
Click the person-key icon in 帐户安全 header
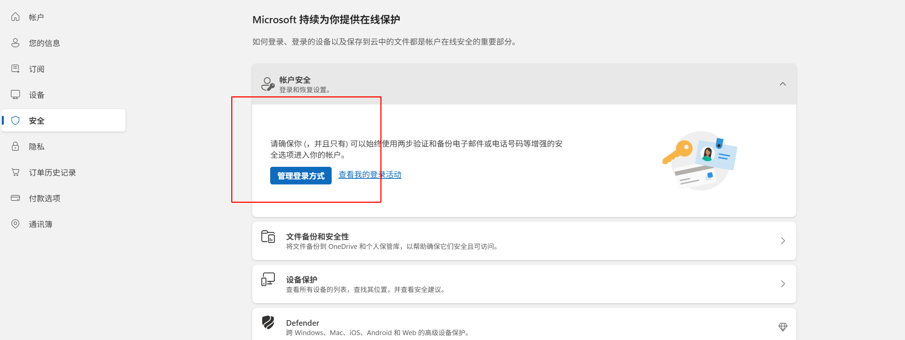click(268, 84)
